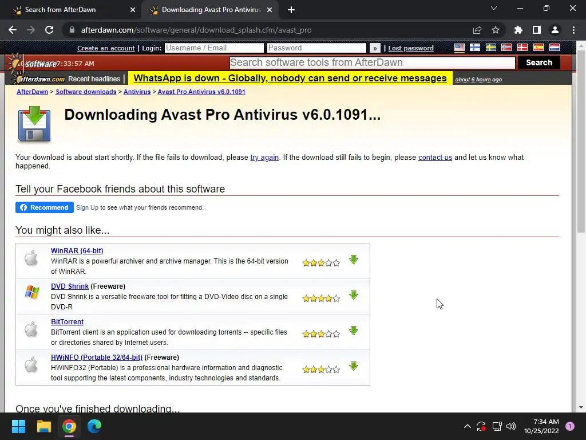Click the Create an account link
This screenshot has width=586, height=440.
click(x=106, y=48)
